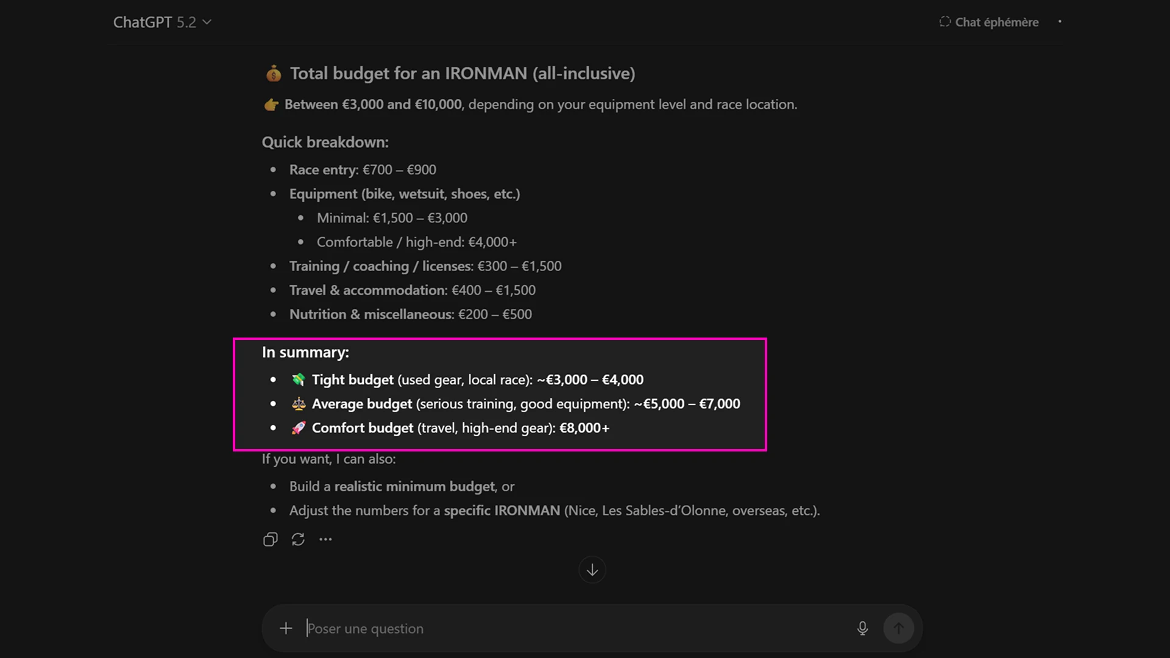Expand the chevron next to the model version
This screenshot has width=1170, height=658.
coord(207,23)
